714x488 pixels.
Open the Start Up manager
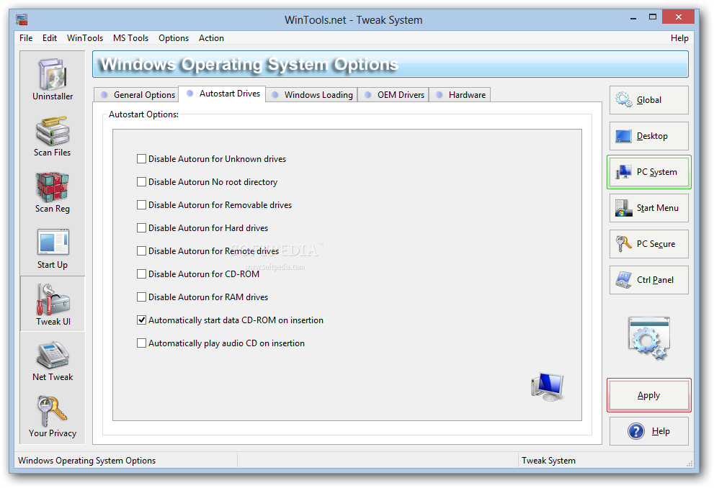point(53,249)
